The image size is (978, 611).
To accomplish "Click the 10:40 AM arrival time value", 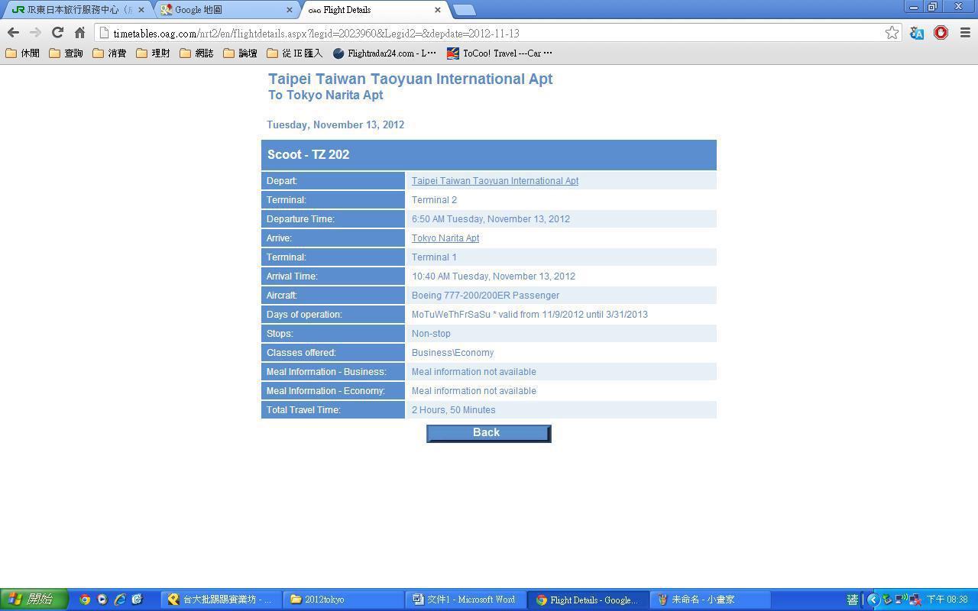I will (494, 276).
